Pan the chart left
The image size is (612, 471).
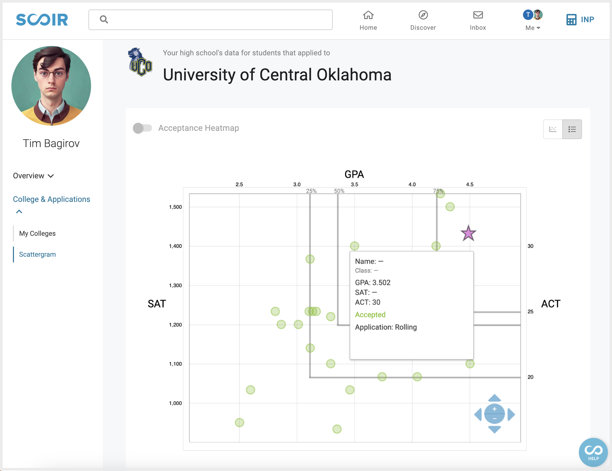(x=478, y=414)
